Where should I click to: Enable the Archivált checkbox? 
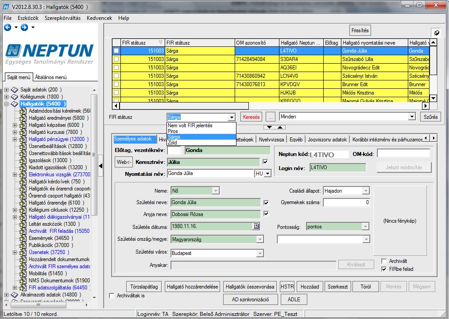[x=384, y=261]
